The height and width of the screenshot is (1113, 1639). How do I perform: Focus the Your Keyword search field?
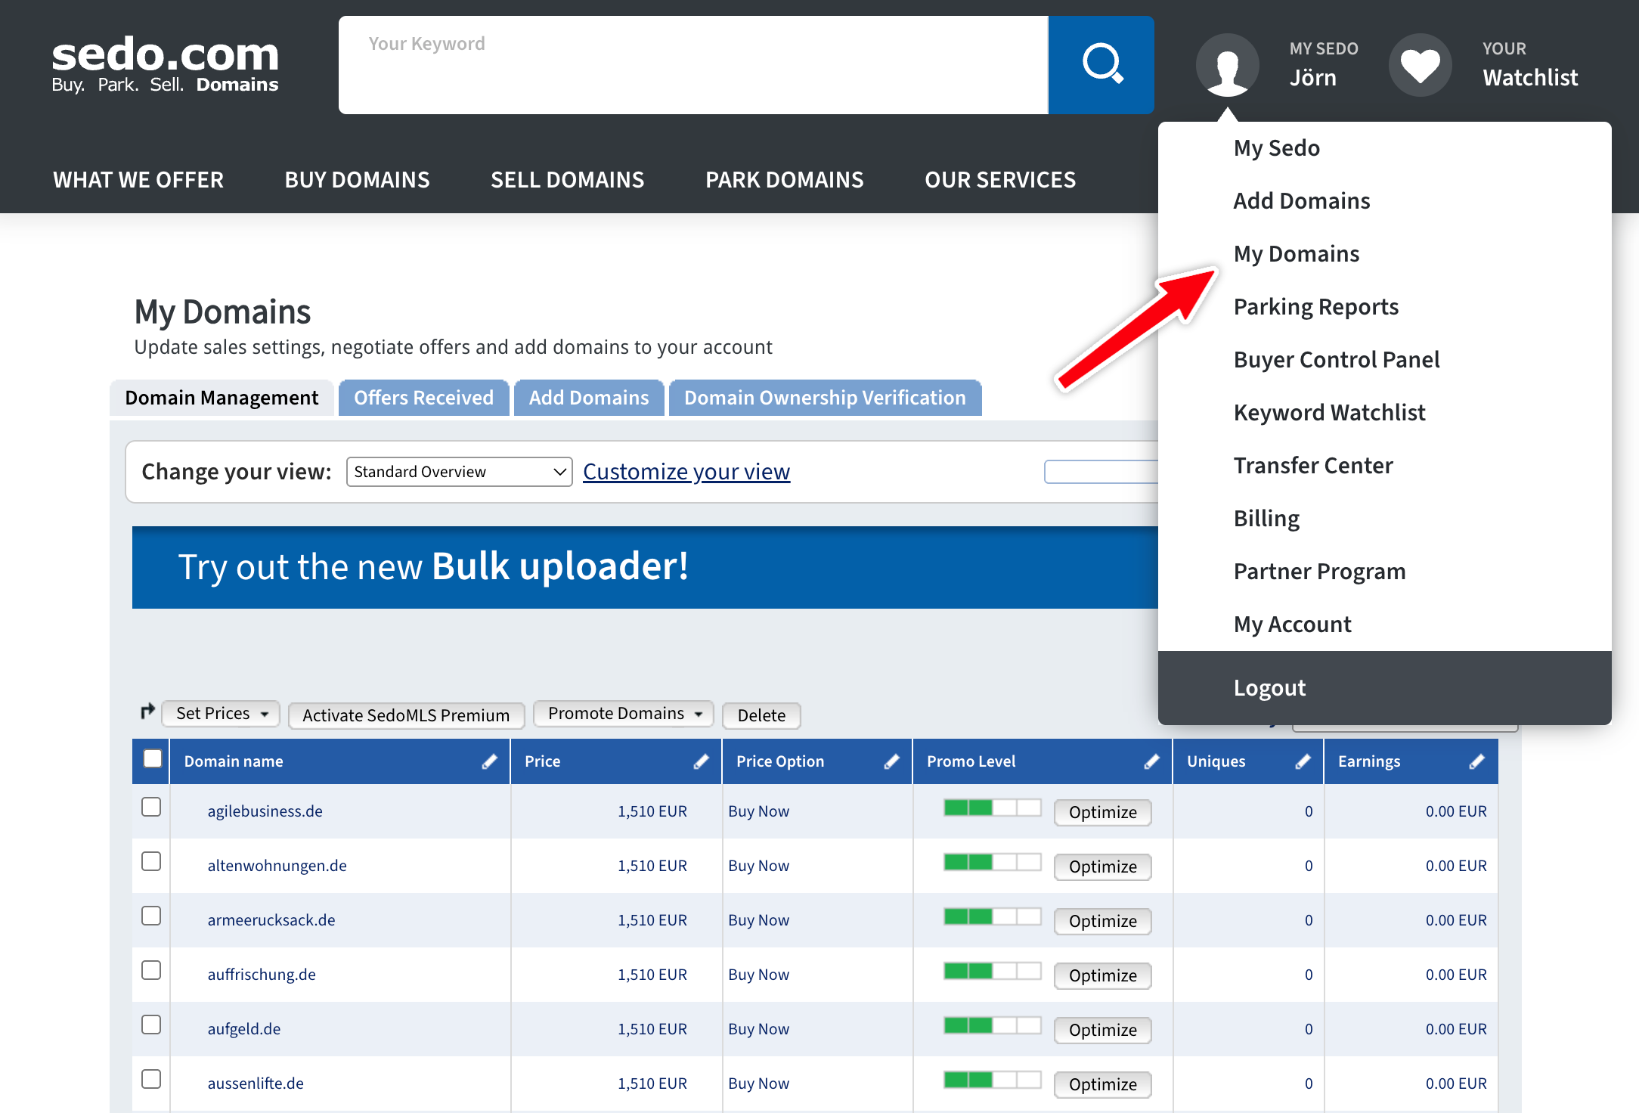pyautogui.click(x=693, y=65)
